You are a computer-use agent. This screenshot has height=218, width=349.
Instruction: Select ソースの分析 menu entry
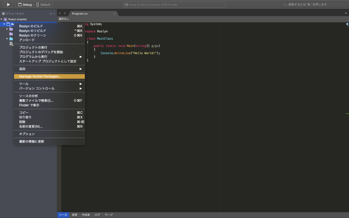point(49,96)
